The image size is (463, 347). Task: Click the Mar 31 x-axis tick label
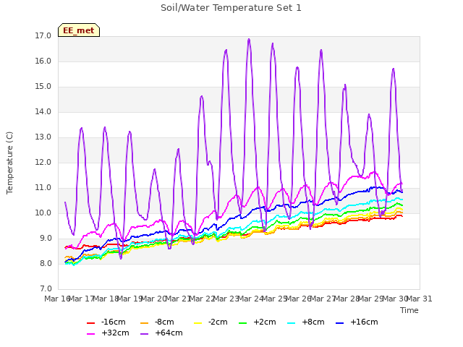pos(420,299)
